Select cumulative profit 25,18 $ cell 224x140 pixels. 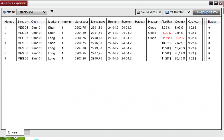180,53
